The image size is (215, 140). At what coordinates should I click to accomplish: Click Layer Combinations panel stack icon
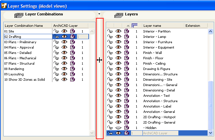point(19,15)
